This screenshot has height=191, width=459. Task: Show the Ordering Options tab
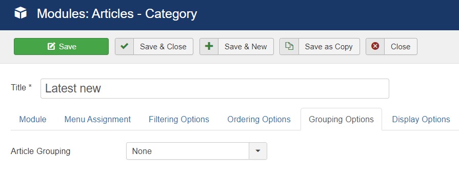click(x=259, y=120)
